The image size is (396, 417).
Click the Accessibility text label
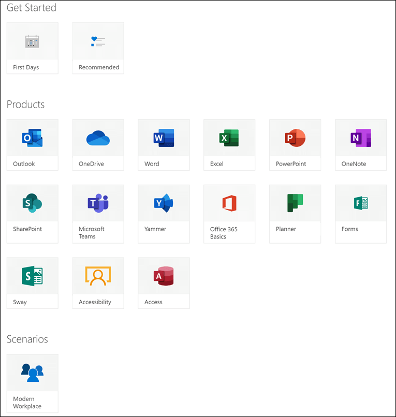(x=95, y=302)
